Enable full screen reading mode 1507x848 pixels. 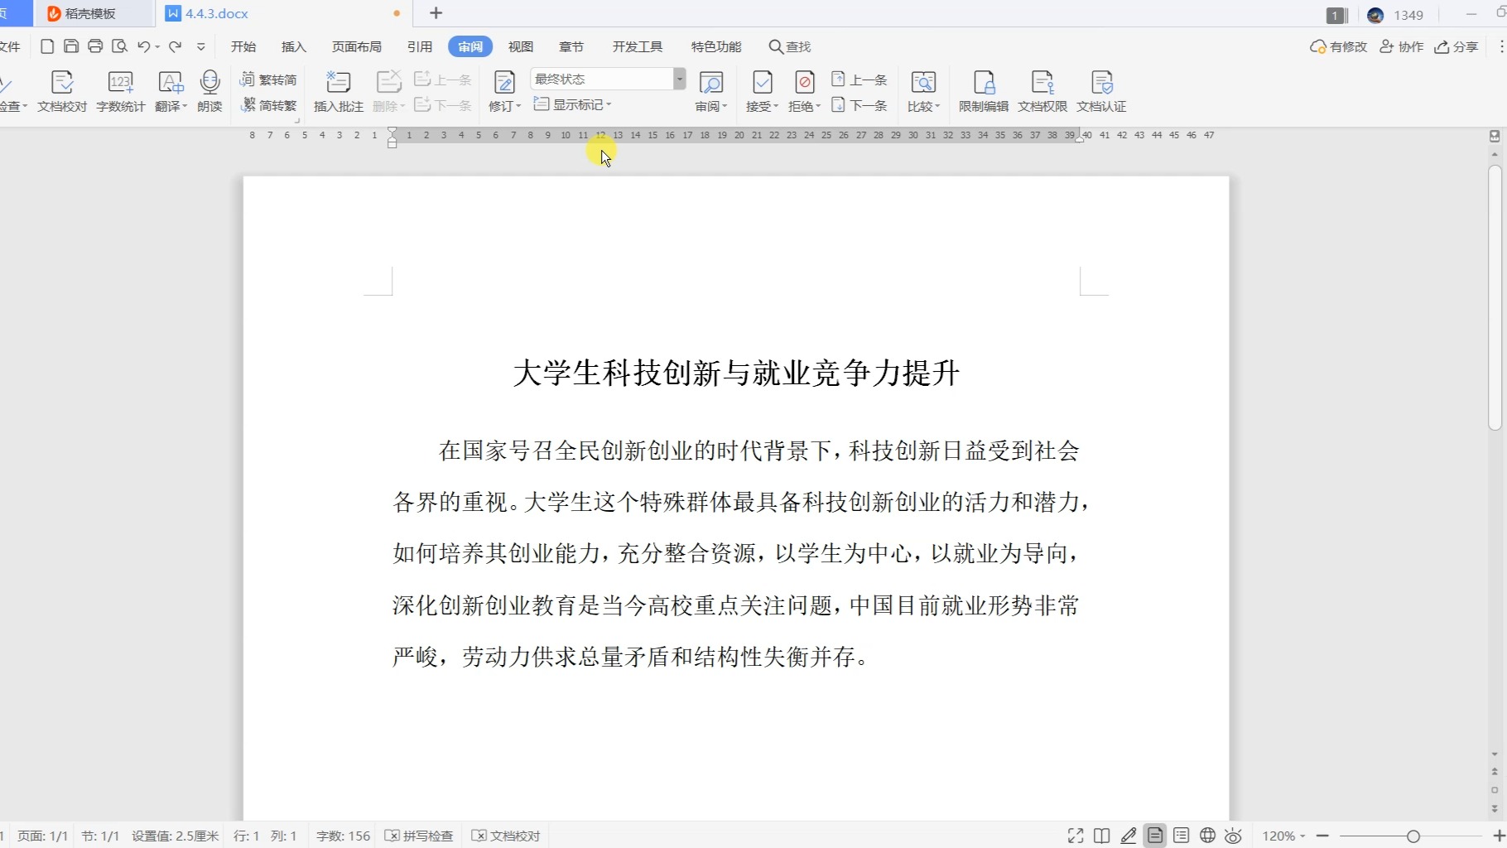coord(1074,836)
